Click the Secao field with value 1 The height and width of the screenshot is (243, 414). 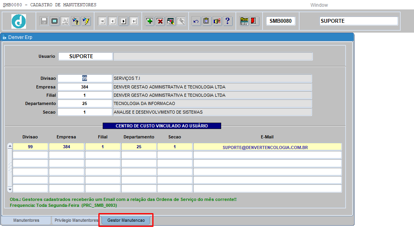(85, 112)
